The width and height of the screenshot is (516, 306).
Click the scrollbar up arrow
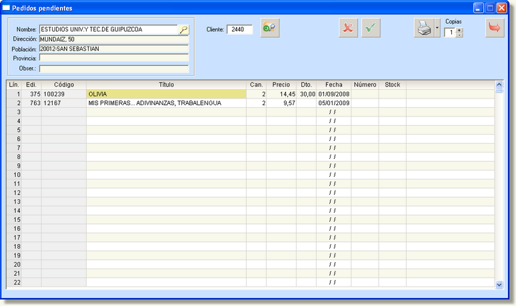(x=499, y=84)
